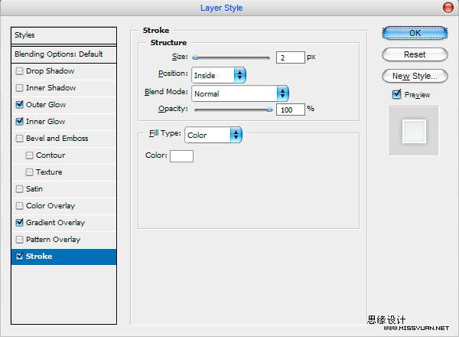Enable the Satin checkbox

(x=19, y=189)
